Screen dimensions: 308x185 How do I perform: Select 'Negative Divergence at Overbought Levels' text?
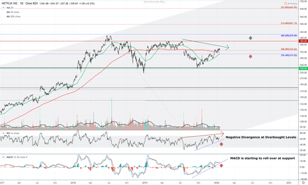[x=261, y=137]
